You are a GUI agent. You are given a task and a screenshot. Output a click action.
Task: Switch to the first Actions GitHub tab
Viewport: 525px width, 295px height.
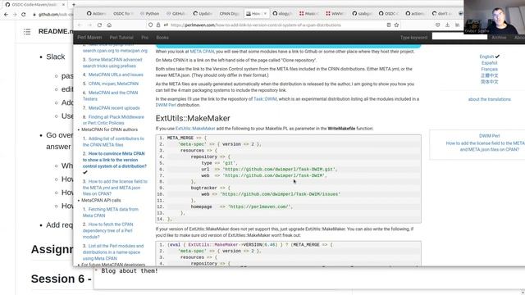[96, 14]
